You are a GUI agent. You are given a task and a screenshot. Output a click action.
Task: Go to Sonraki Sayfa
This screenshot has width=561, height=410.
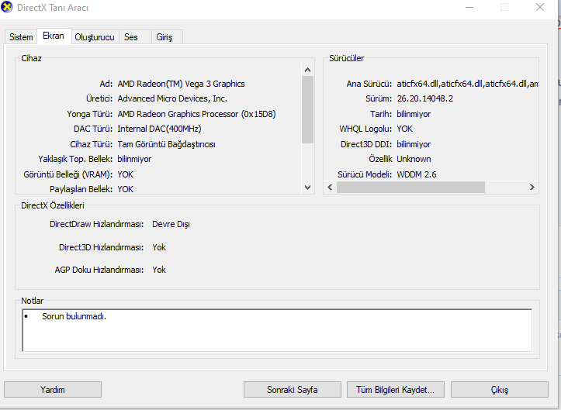coord(293,389)
